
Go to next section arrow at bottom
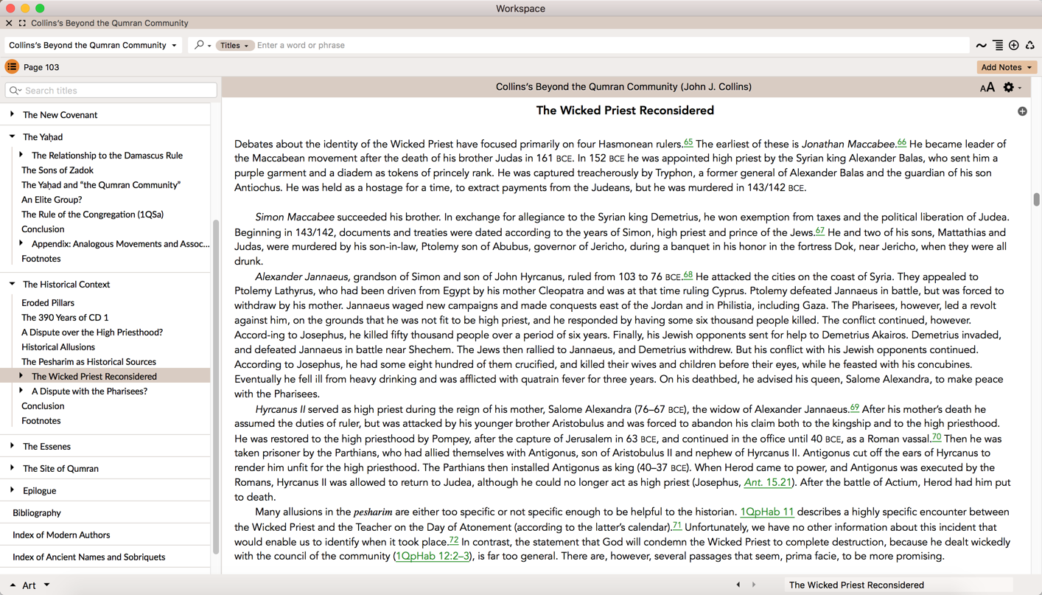tap(754, 585)
